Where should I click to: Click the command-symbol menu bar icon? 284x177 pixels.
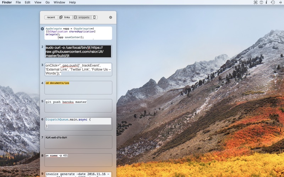(x=255, y=2)
